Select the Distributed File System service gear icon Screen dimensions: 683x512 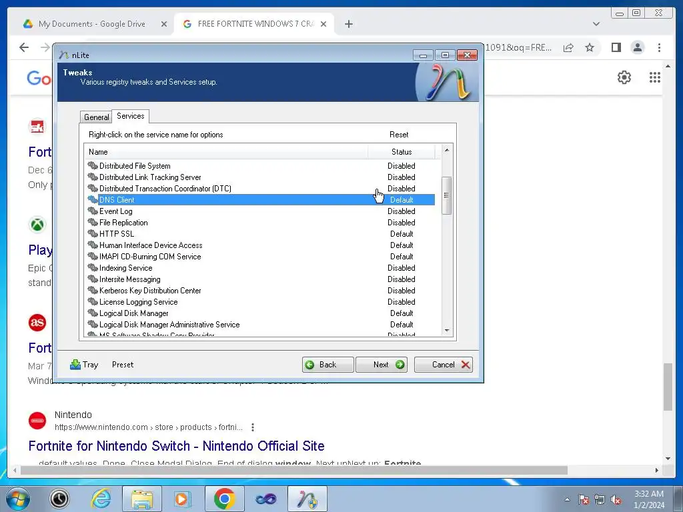pos(92,165)
